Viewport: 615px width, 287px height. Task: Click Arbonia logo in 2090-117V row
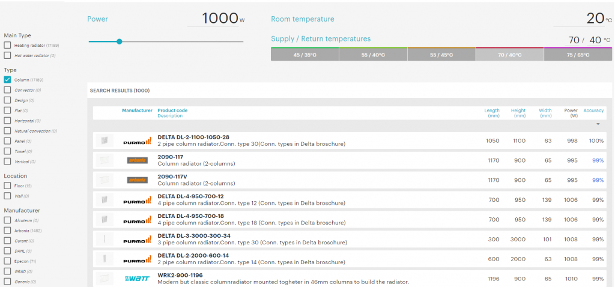138,180
